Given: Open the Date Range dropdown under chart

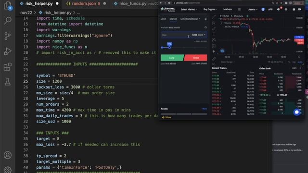Looking at the screenshot, I should pos(228,62).
